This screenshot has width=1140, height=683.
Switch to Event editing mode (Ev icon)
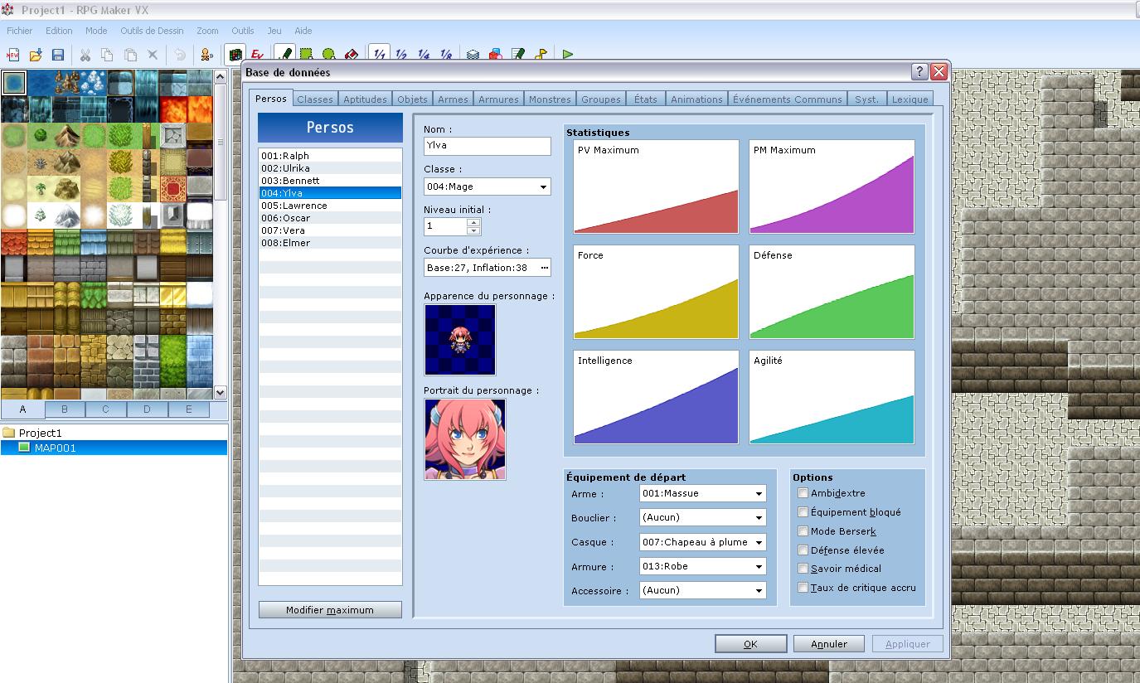click(257, 55)
